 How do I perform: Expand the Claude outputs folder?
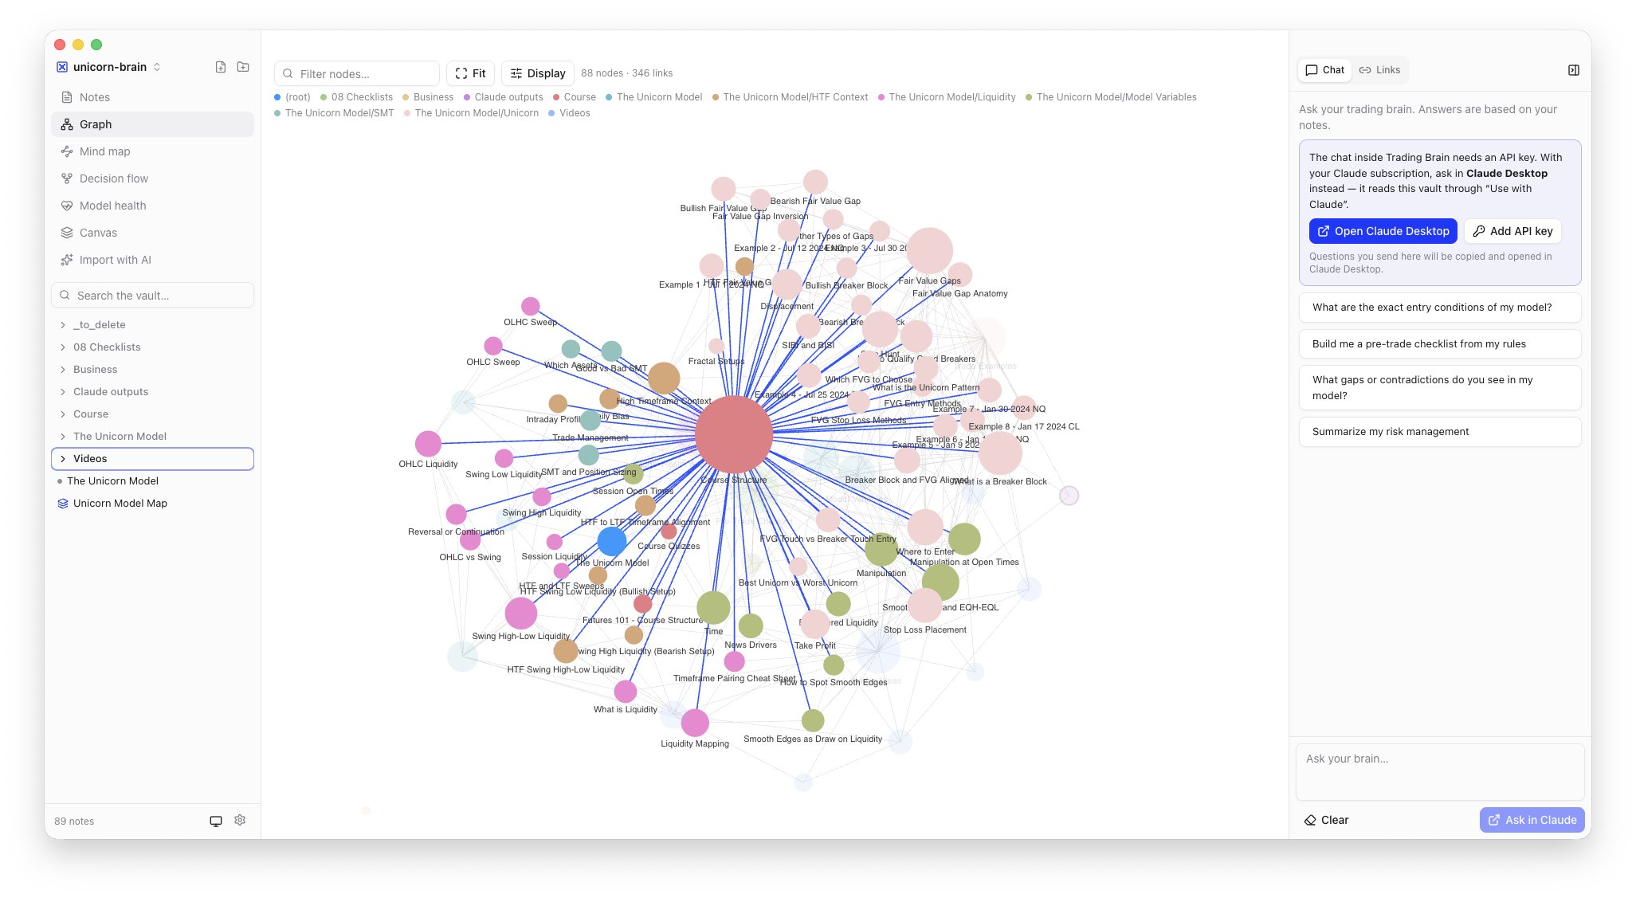152,392
